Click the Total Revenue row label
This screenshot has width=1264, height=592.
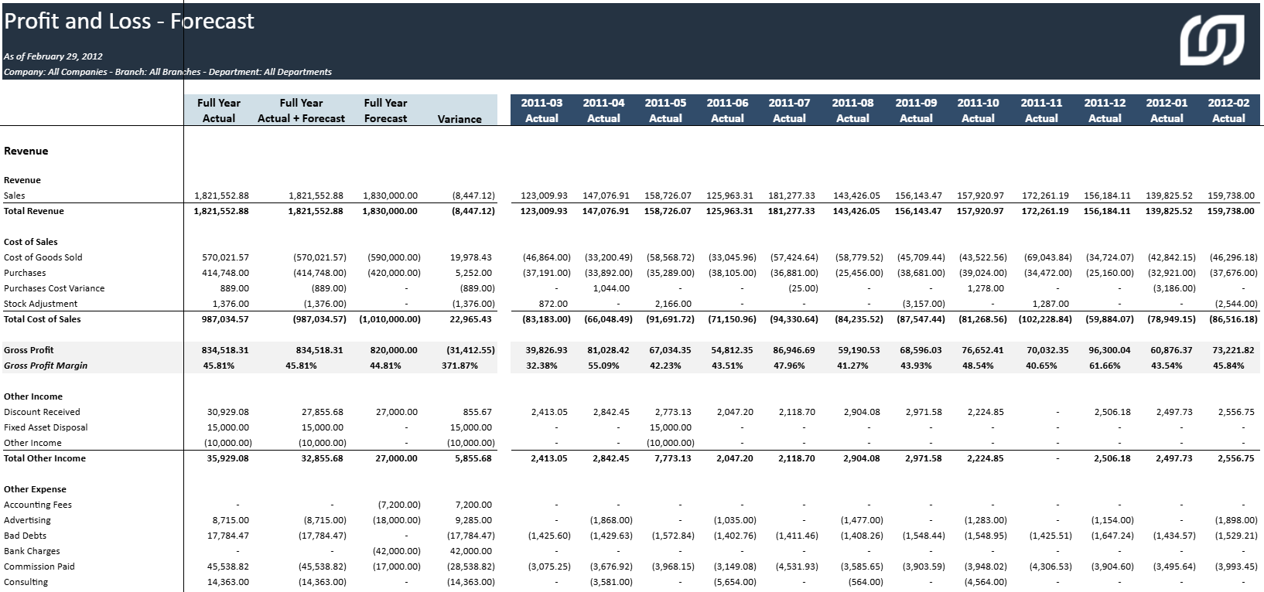click(34, 211)
